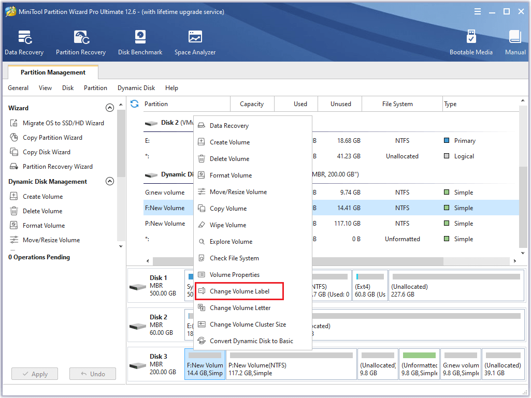Switch to Partition Management tab
This screenshot has width=531, height=398.
[x=53, y=72]
